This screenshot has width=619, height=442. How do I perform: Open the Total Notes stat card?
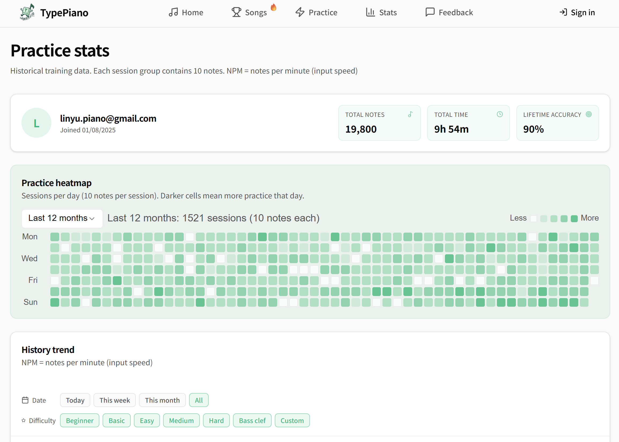point(380,123)
